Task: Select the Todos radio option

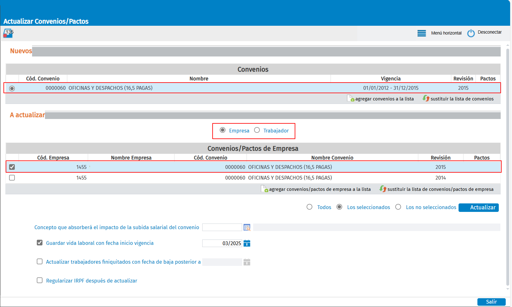Action: (309, 207)
